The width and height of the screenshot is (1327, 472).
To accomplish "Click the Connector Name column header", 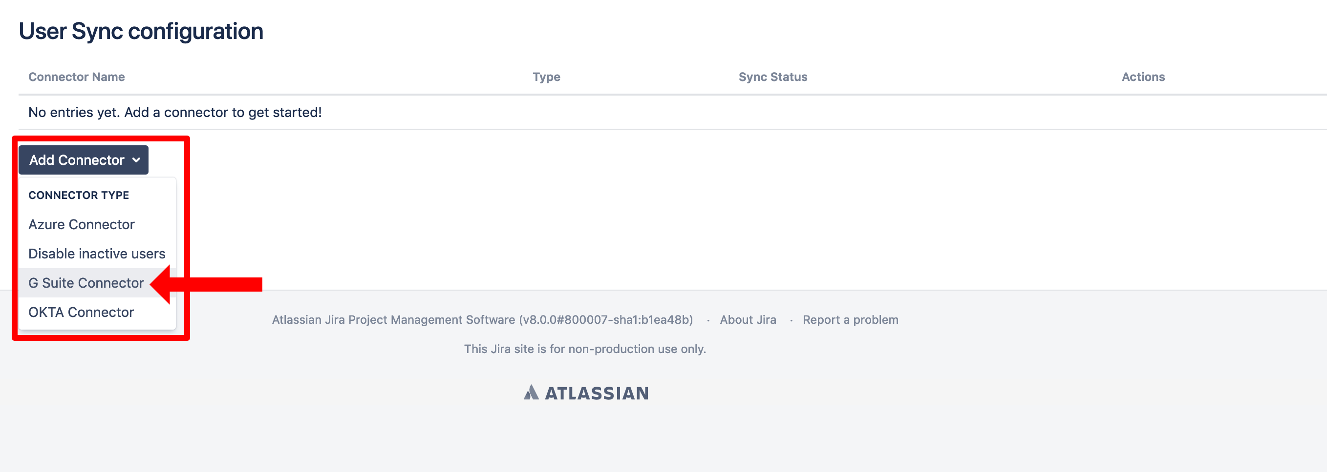I will pos(77,77).
